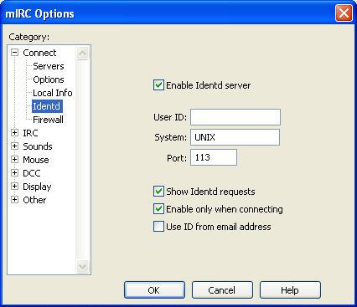The height and width of the screenshot is (307, 357).
Task: Expand the Mouse category
Action: coord(14,160)
